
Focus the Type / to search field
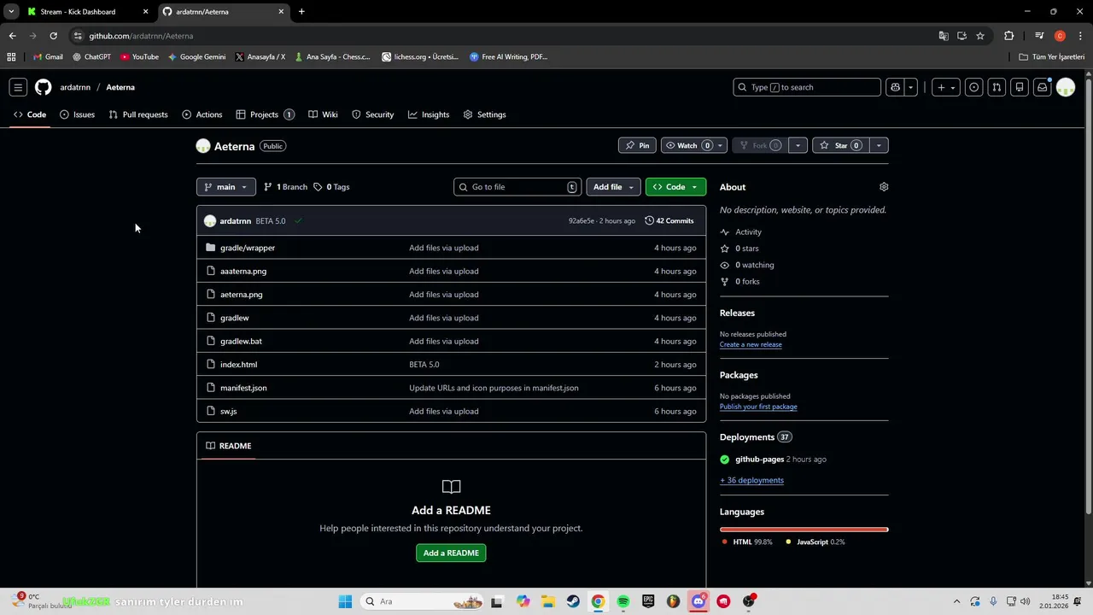point(807,87)
